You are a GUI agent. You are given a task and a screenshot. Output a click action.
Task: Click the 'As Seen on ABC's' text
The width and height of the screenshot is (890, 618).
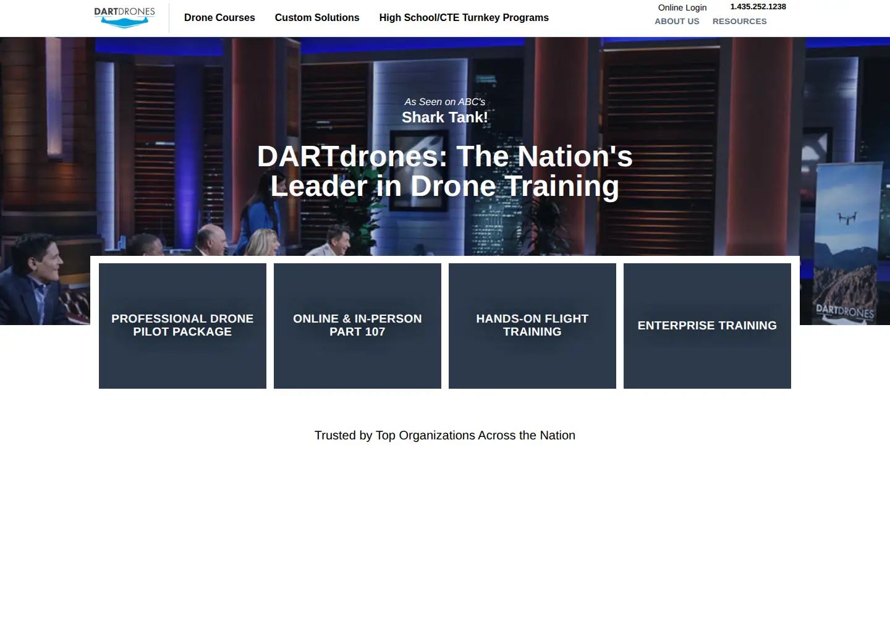point(445,102)
